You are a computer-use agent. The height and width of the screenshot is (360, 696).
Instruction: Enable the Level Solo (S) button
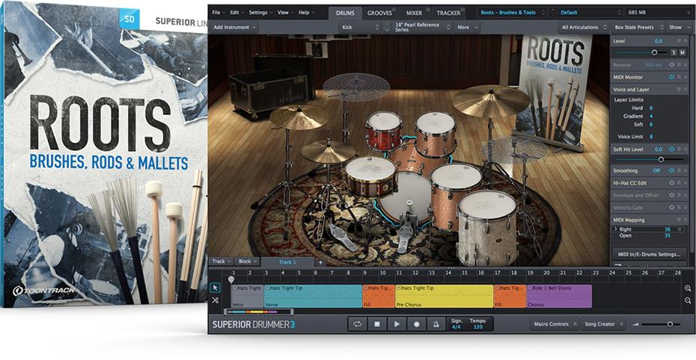[x=673, y=52]
